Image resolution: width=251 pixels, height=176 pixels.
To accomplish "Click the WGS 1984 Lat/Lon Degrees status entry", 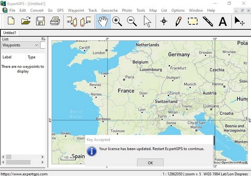I will coord(225,174).
